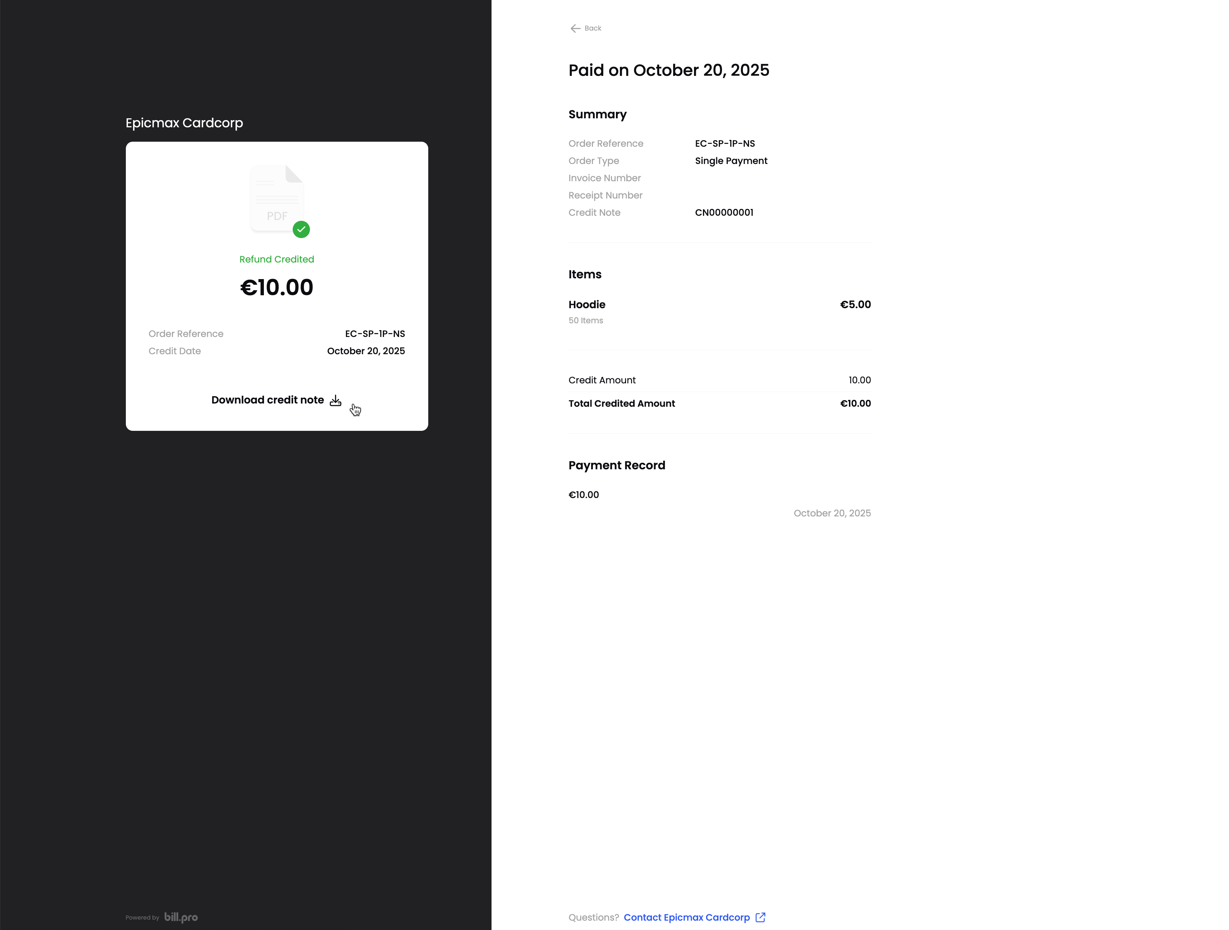Click the back arrow icon
This screenshot has height=930, width=1229.
575,28
